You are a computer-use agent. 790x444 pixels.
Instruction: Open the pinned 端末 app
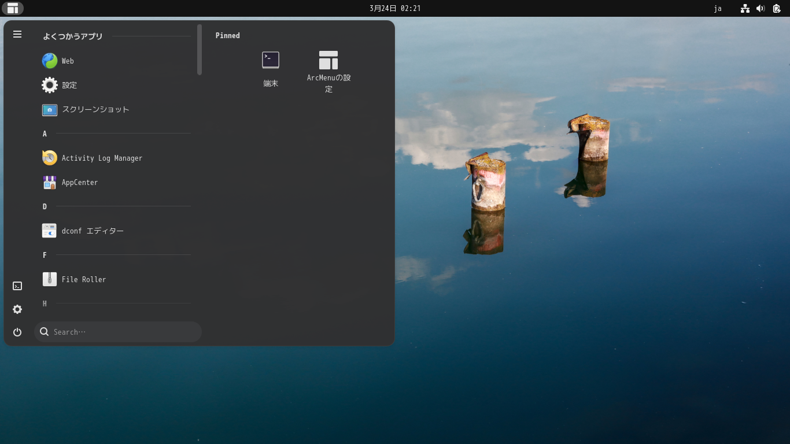pos(271,69)
